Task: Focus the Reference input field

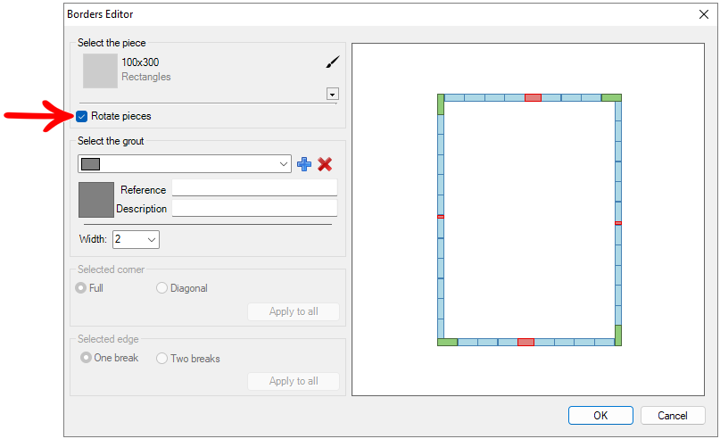Action: (x=254, y=188)
